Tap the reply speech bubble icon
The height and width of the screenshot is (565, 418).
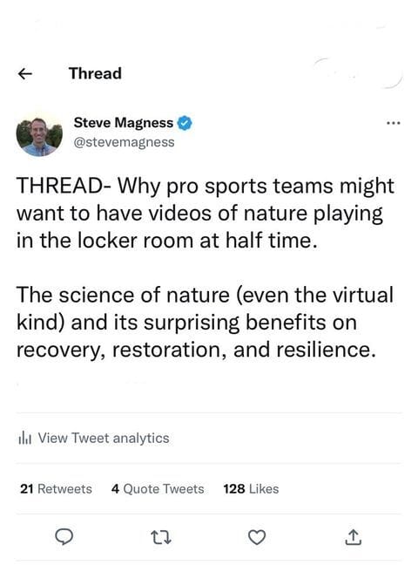click(64, 537)
